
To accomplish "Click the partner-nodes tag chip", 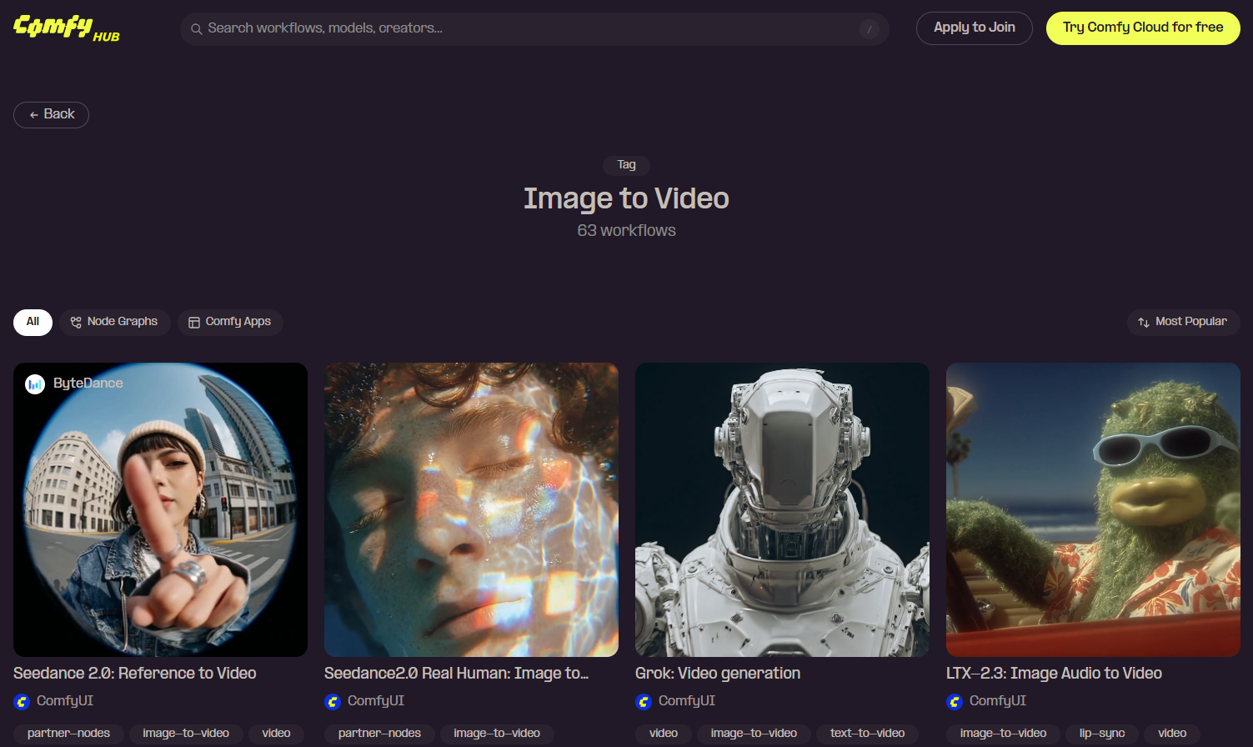I will [x=68, y=734].
